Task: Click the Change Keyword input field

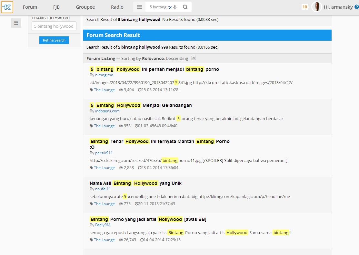Action: coord(54,26)
